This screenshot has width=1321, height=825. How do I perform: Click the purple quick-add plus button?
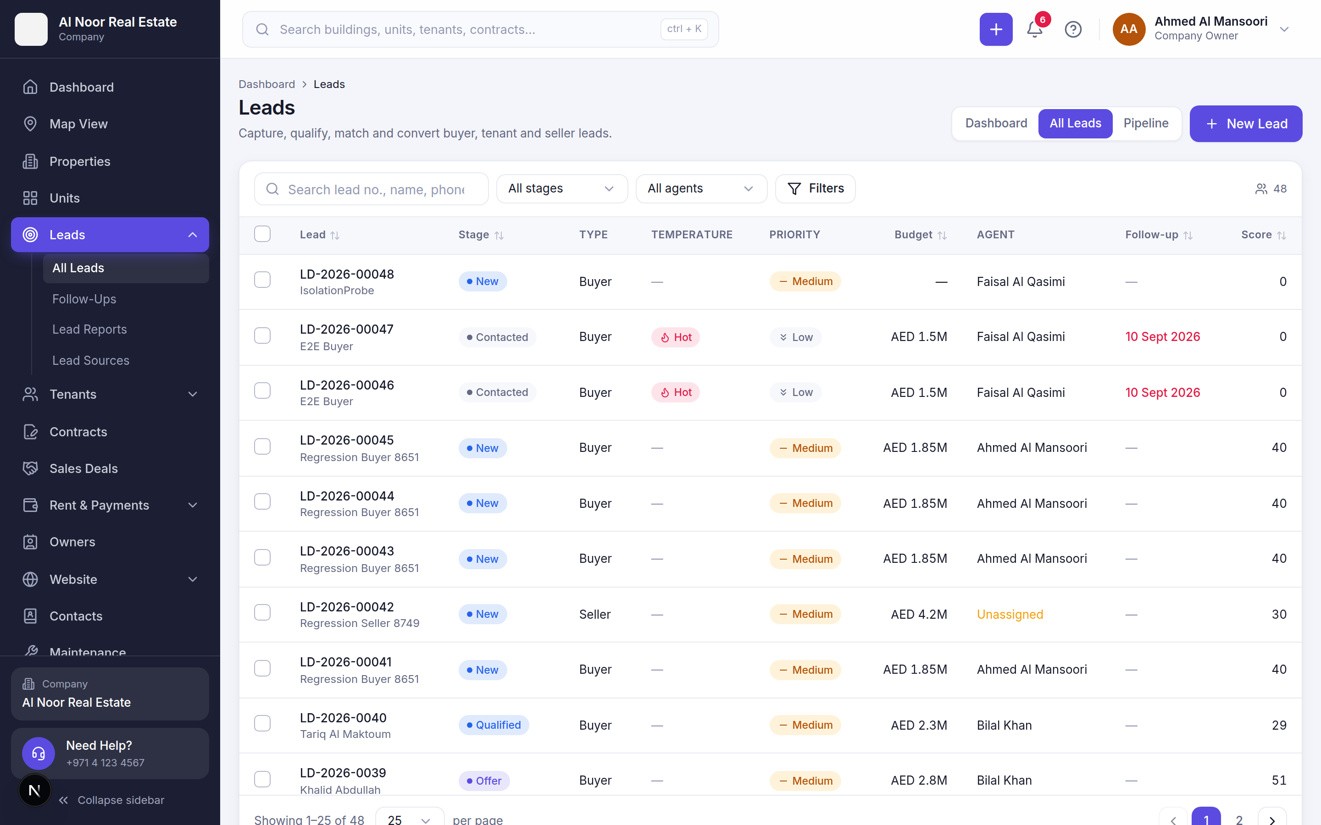[996, 29]
